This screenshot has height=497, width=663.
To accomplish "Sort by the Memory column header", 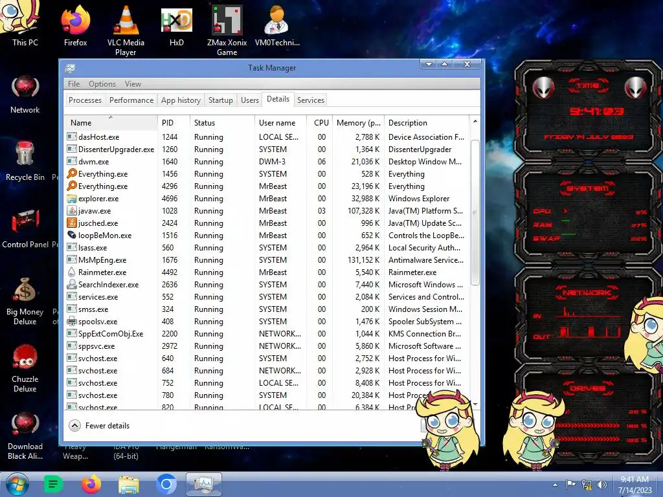I will tap(359, 122).
